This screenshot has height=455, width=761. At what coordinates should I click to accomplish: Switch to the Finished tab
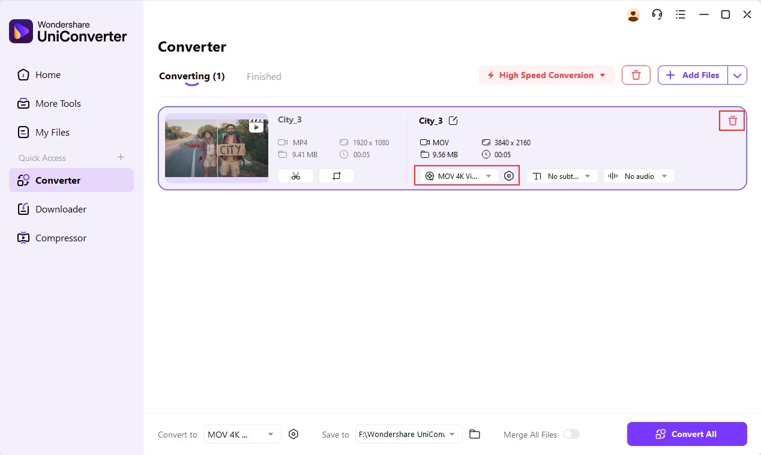(x=264, y=76)
